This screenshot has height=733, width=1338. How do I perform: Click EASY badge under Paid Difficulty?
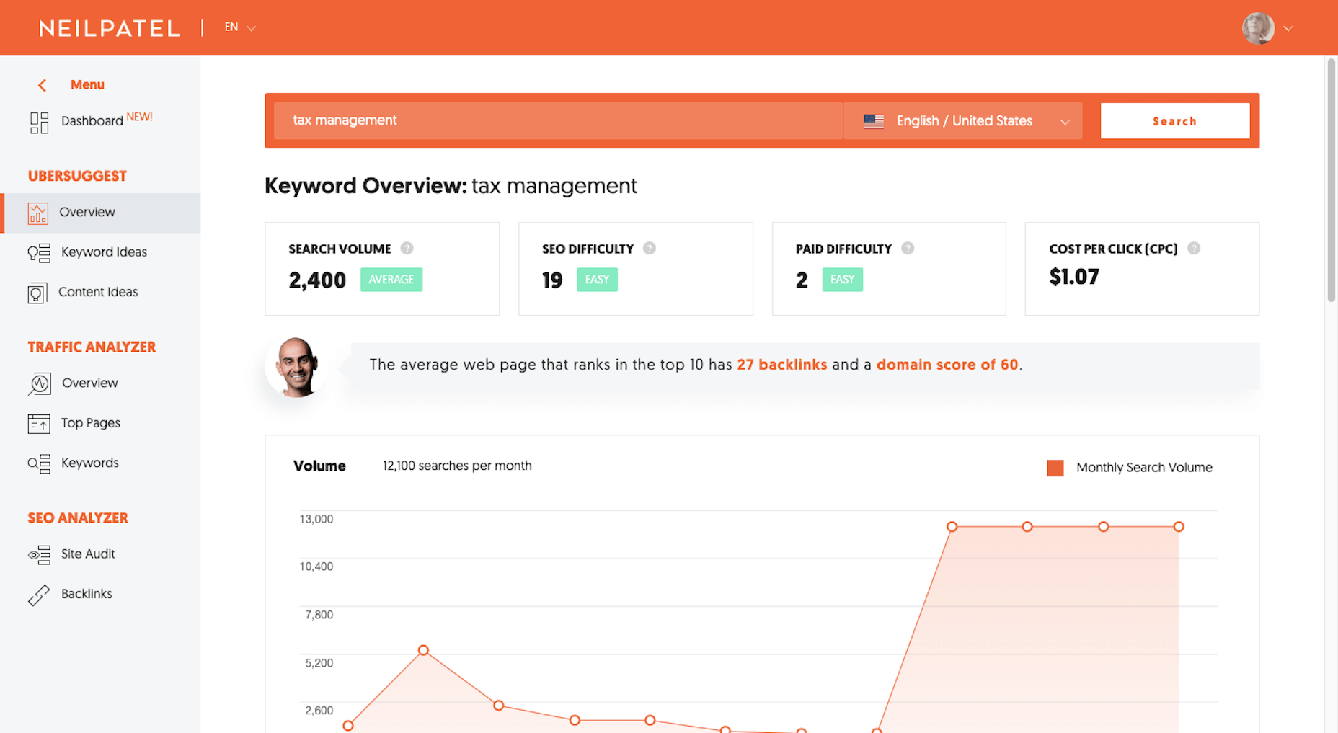[x=842, y=280]
